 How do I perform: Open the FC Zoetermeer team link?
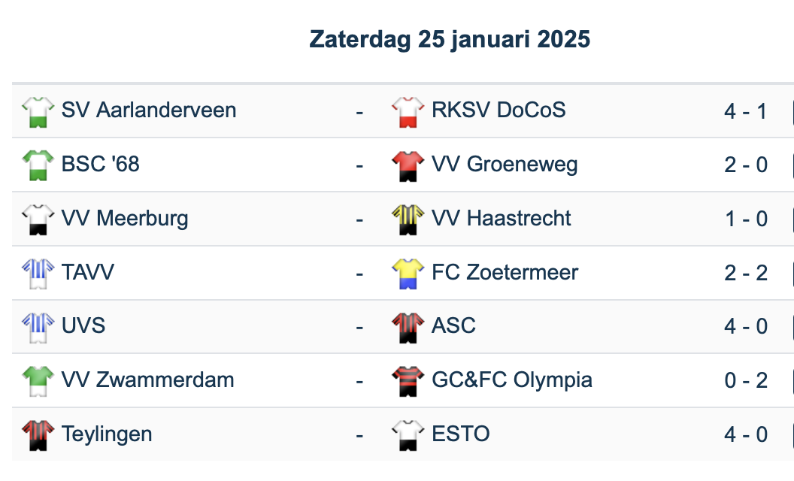505,272
